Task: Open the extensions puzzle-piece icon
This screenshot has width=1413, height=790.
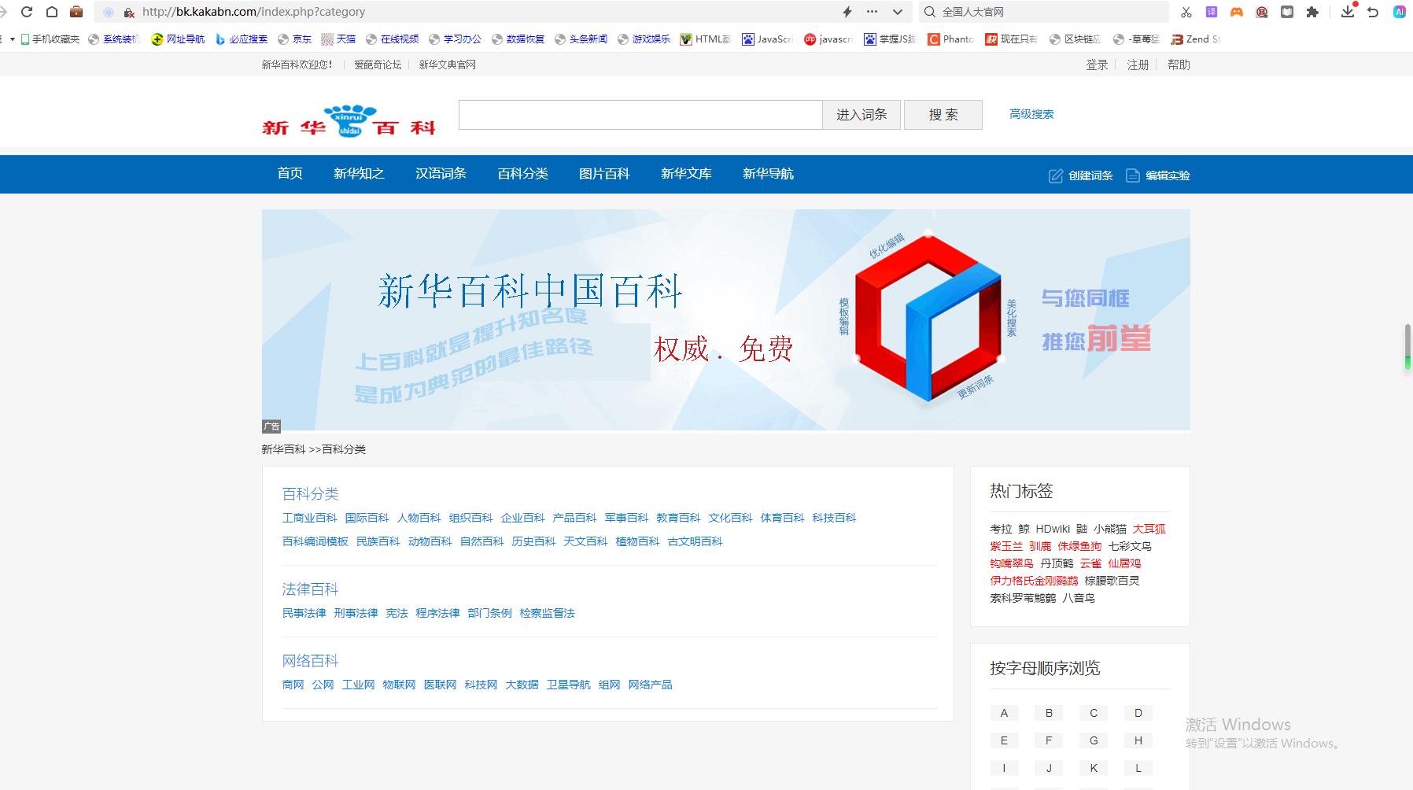Action: coord(1312,12)
